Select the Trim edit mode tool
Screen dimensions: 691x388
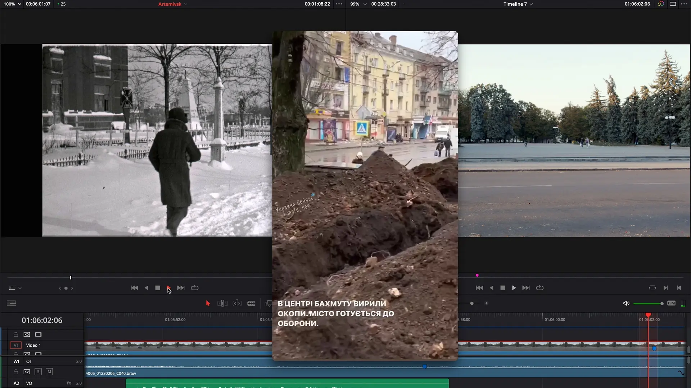[x=222, y=303]
